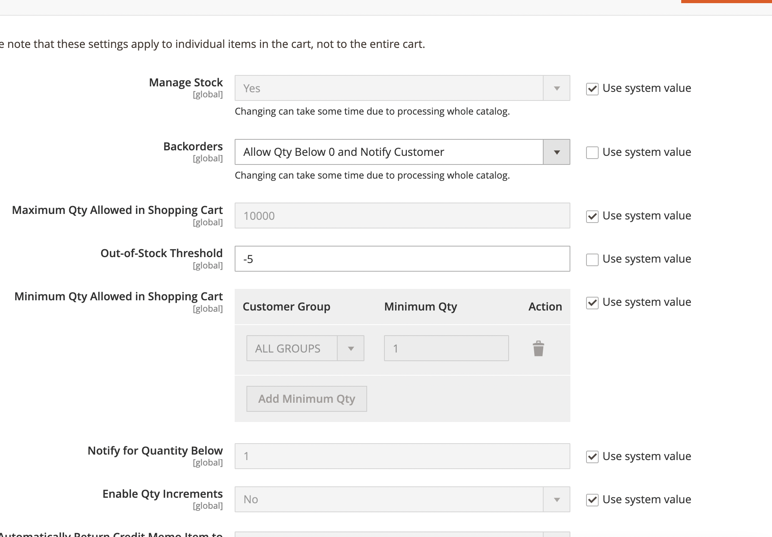Click the Minimum Qty value field for ALL GROUPS
772x537 pixels.
445,348
